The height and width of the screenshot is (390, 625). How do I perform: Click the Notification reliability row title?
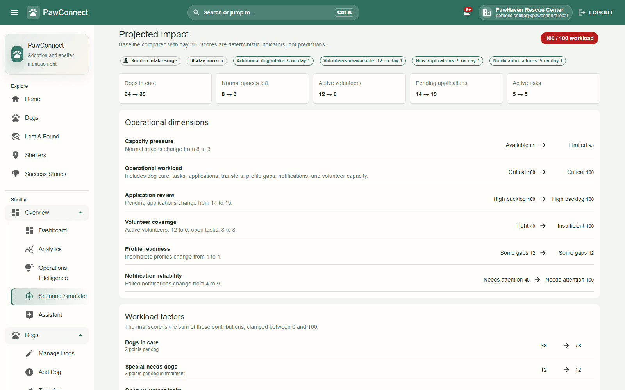[x=154, y=276]
